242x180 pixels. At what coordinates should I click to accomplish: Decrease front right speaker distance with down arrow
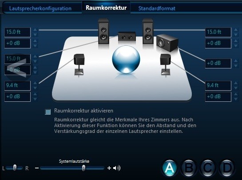236,35
